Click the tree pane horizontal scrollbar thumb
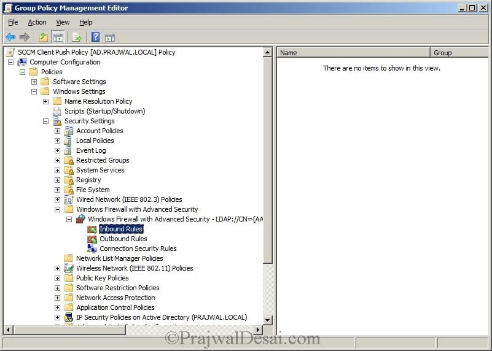The width and height of the screenshot is (492, 351). (69, 330)
